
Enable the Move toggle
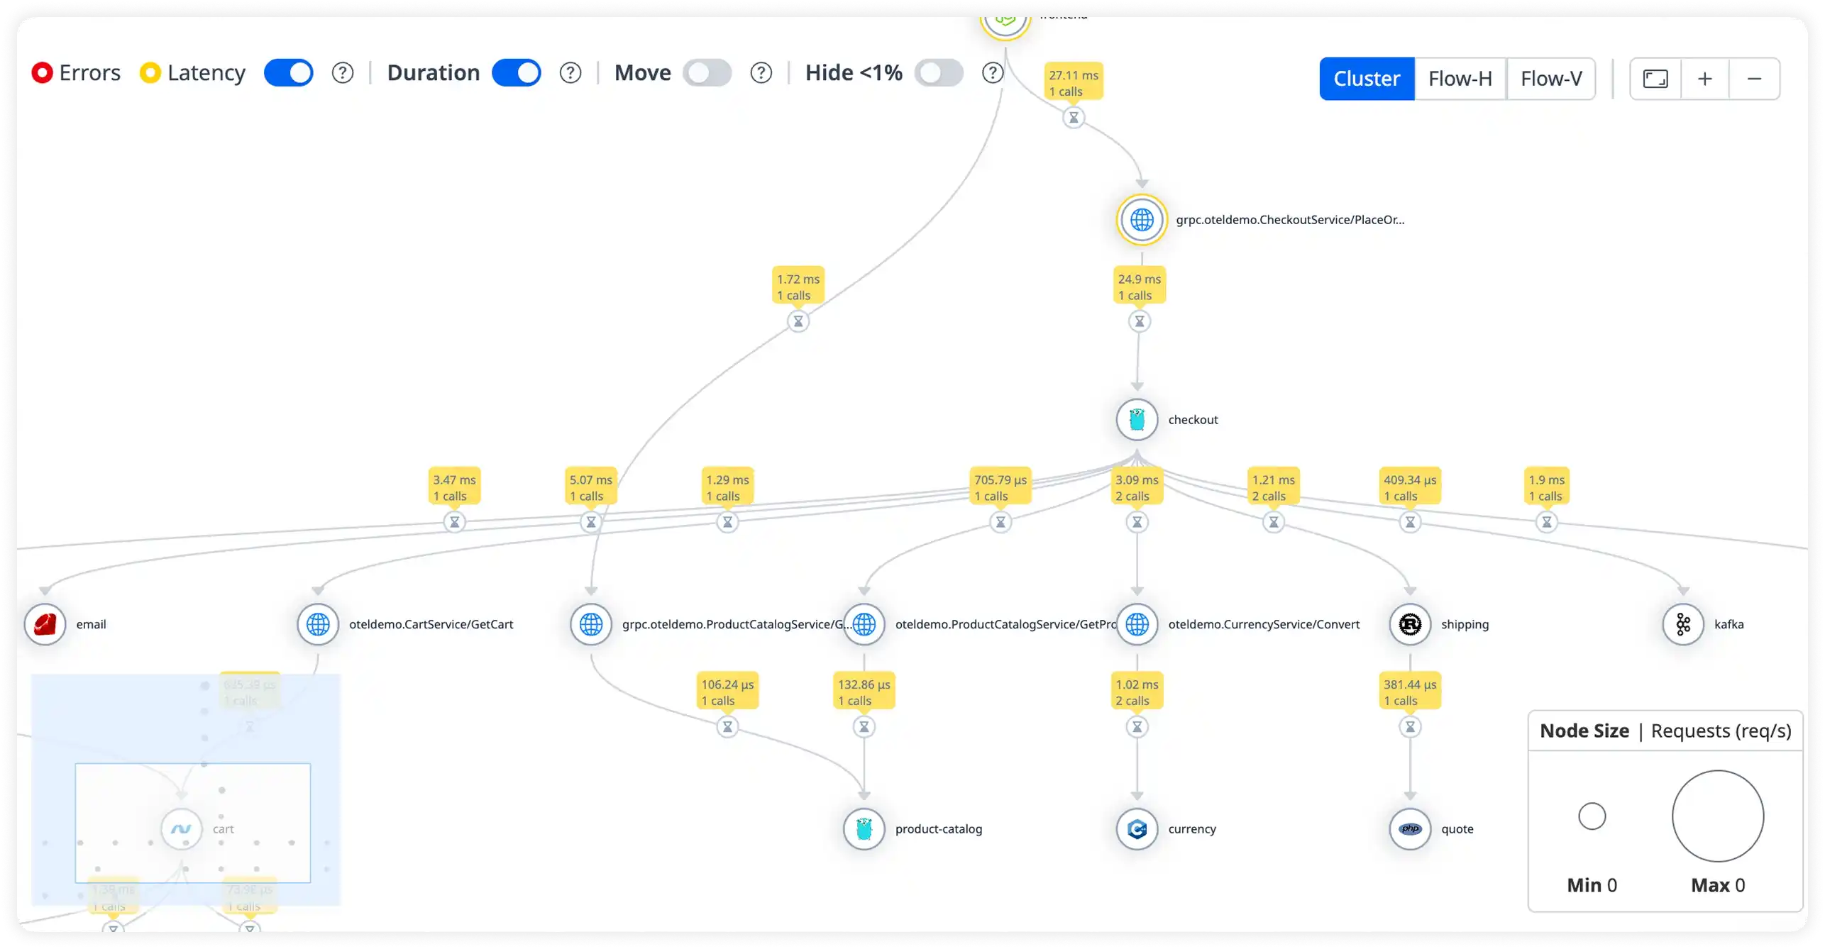tap(707, 72)
